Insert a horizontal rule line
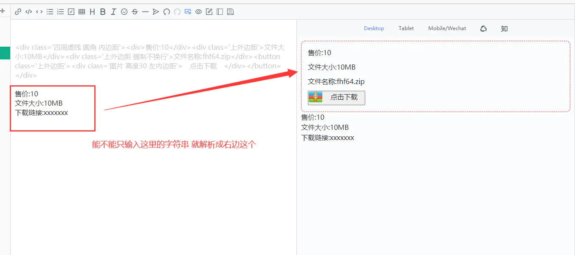 point(145,12)
